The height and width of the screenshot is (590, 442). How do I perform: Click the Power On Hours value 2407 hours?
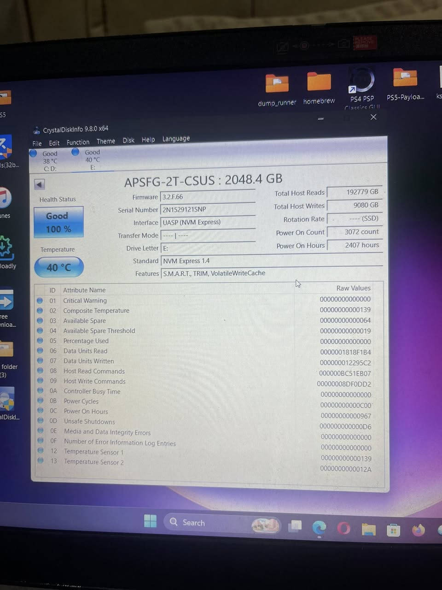point(355,245)
